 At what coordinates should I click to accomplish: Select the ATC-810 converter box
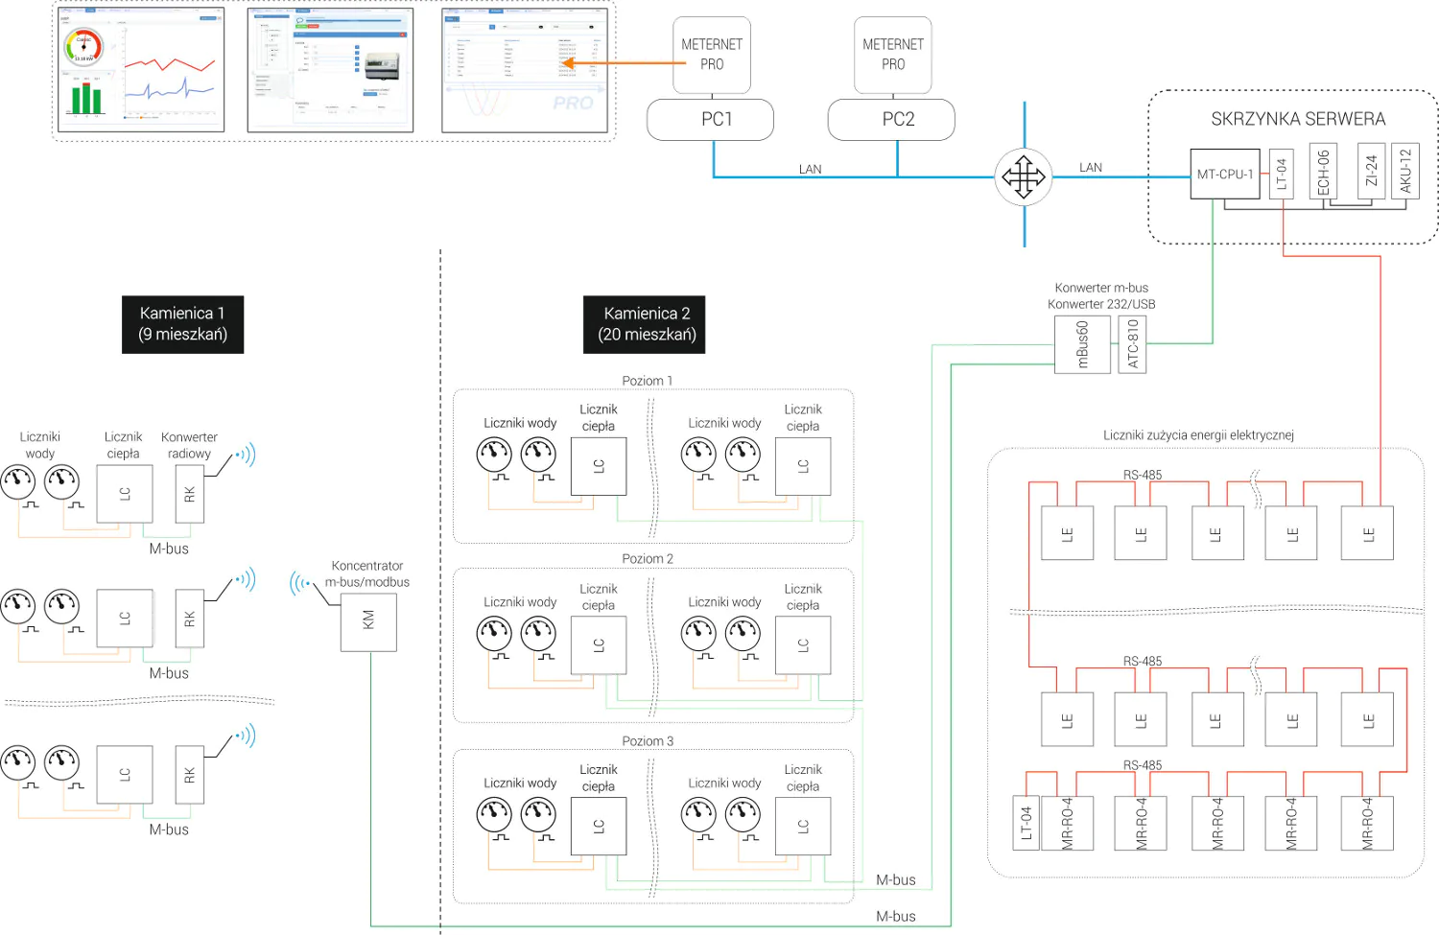pos(1133,345)
